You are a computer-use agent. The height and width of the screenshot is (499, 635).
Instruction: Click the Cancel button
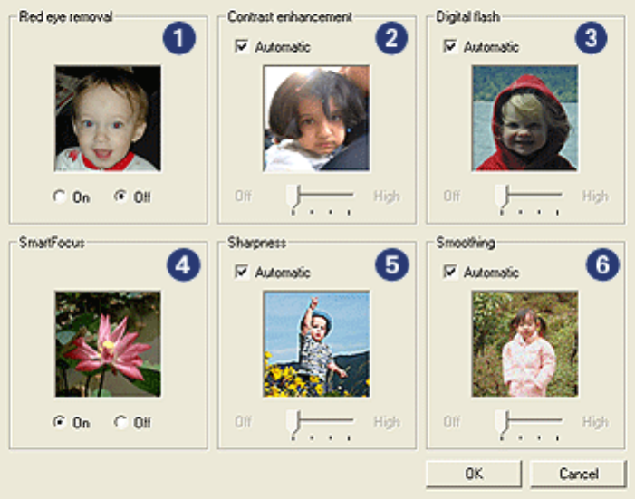tap(578, 474)
